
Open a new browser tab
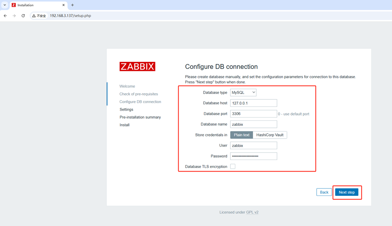tap(73, 5)
